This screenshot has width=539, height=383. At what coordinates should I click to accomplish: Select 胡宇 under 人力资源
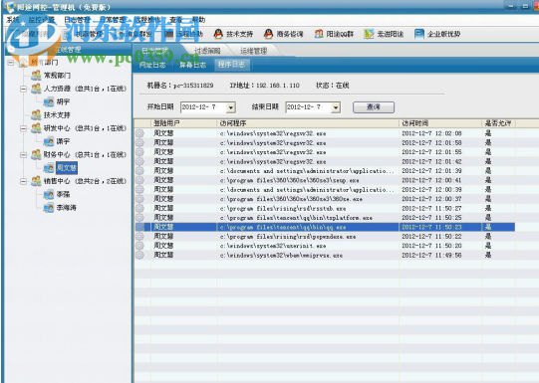point(63,101)
